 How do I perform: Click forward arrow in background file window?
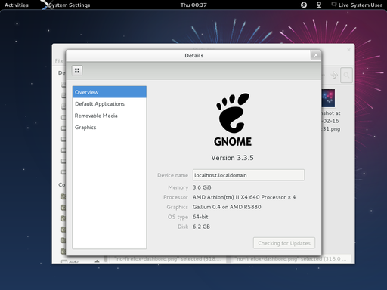(333, 75)
